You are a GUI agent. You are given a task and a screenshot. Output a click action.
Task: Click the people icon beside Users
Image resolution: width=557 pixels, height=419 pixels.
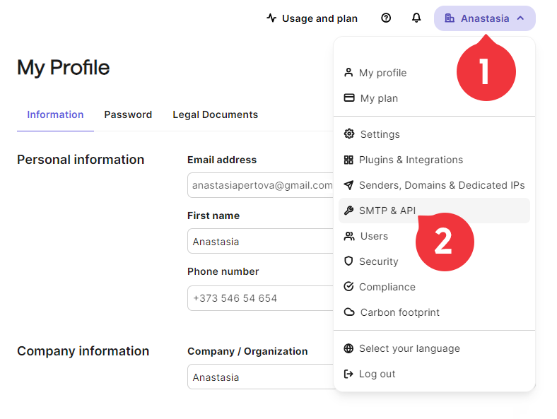[349, 236]
